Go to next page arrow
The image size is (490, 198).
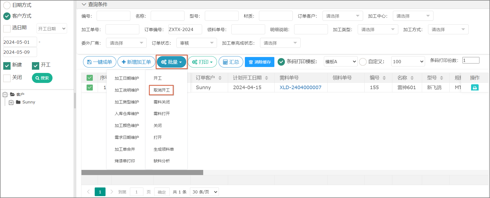112,192
